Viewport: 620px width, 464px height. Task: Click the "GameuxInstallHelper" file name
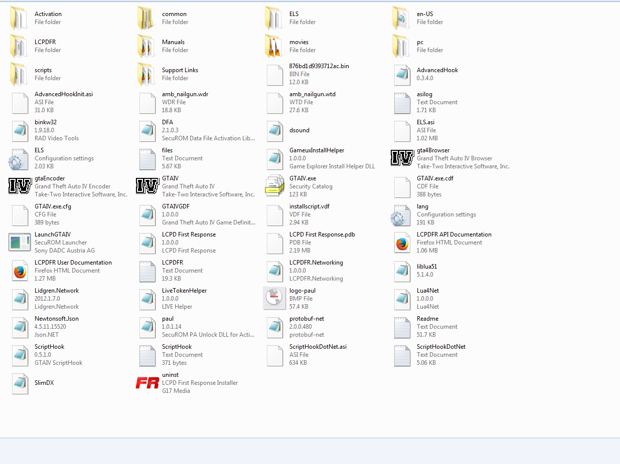317,150
